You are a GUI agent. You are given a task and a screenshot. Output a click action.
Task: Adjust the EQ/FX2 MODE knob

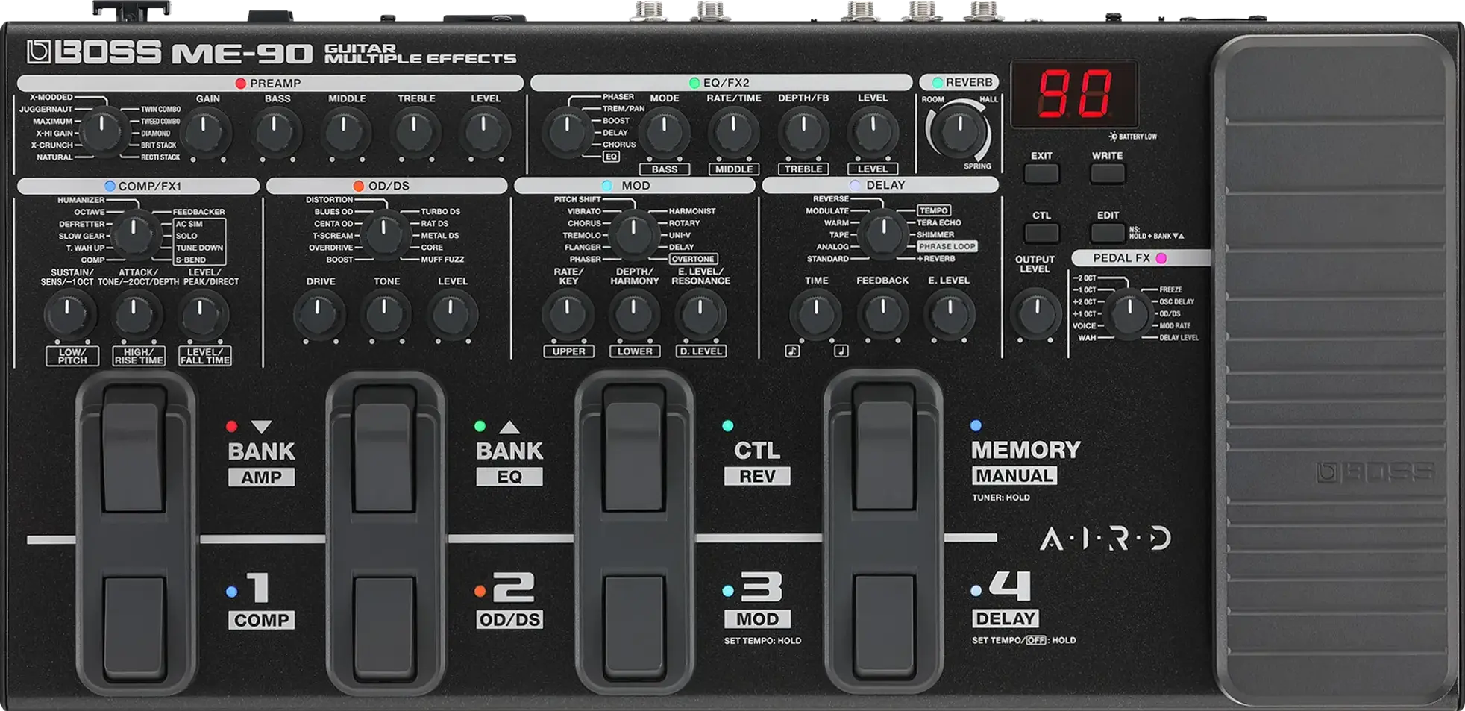tap(664, 131)
